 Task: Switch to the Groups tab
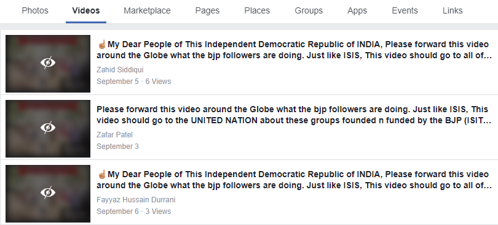click(x=309, y=11)
